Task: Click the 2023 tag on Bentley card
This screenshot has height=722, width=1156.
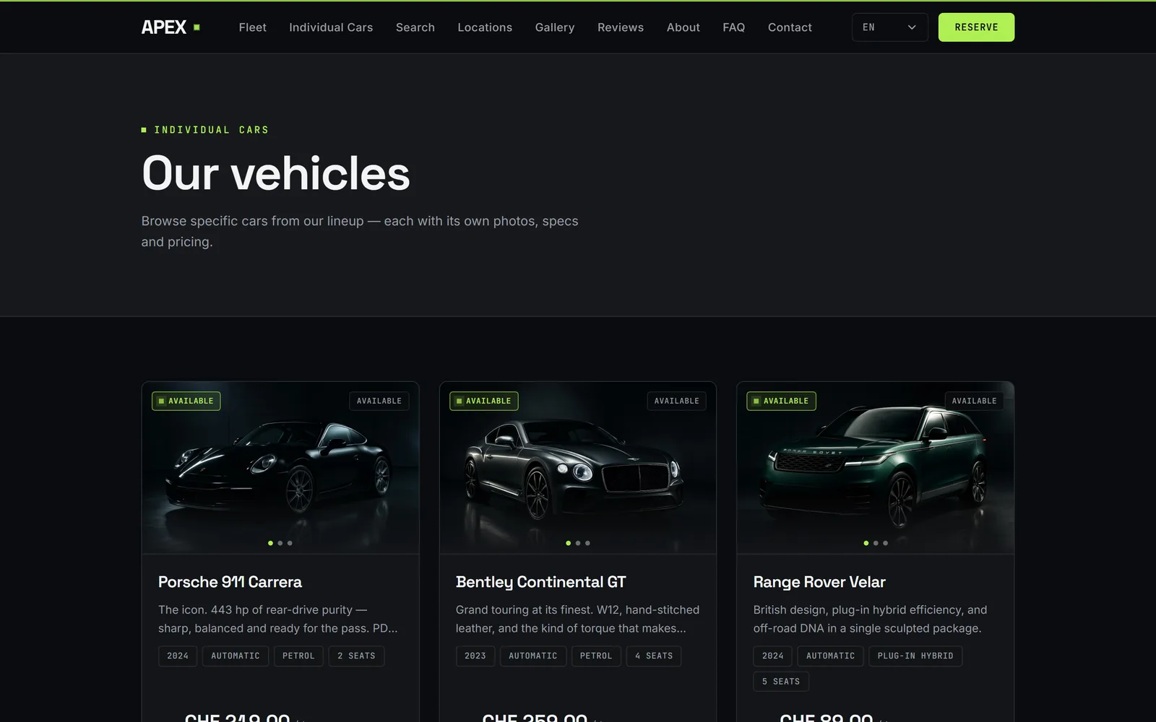Action: point(475,656)
